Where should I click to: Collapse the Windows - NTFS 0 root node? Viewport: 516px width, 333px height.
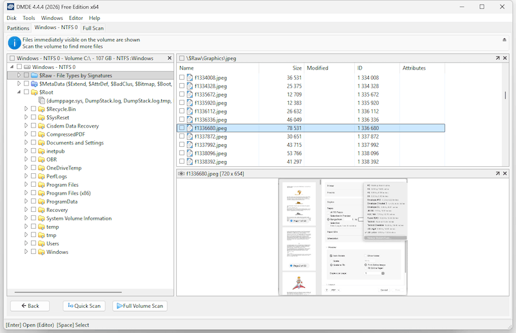(x=12, y=67)
